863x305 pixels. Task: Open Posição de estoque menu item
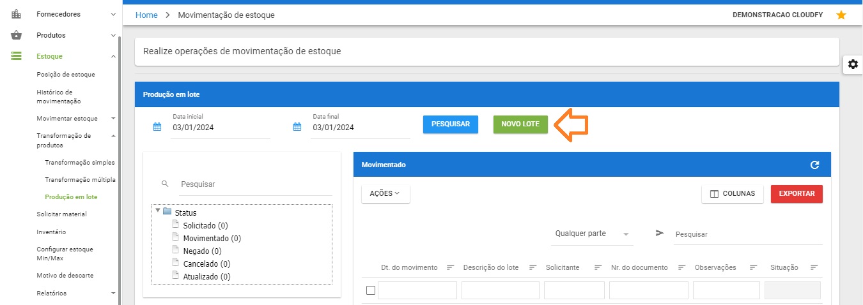(x=66, y=75)
